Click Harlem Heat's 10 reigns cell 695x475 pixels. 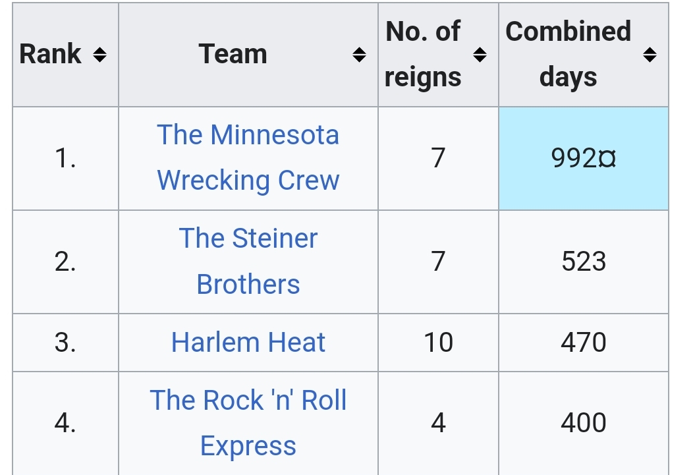click(438, 343)
